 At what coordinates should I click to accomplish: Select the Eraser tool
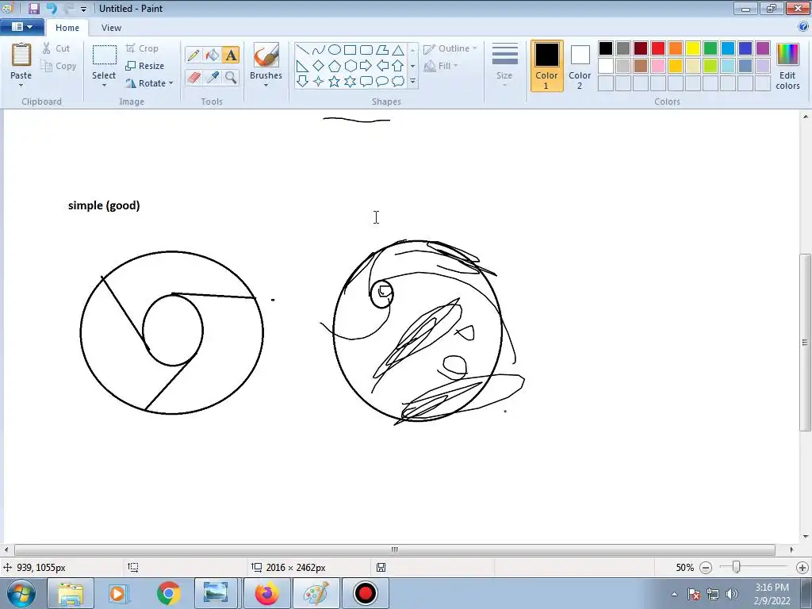(193, 77)
